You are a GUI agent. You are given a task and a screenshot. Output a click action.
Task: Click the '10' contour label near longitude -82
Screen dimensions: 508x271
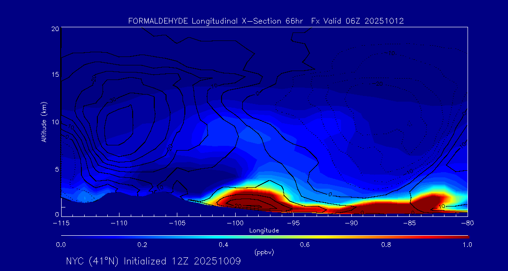442,206
